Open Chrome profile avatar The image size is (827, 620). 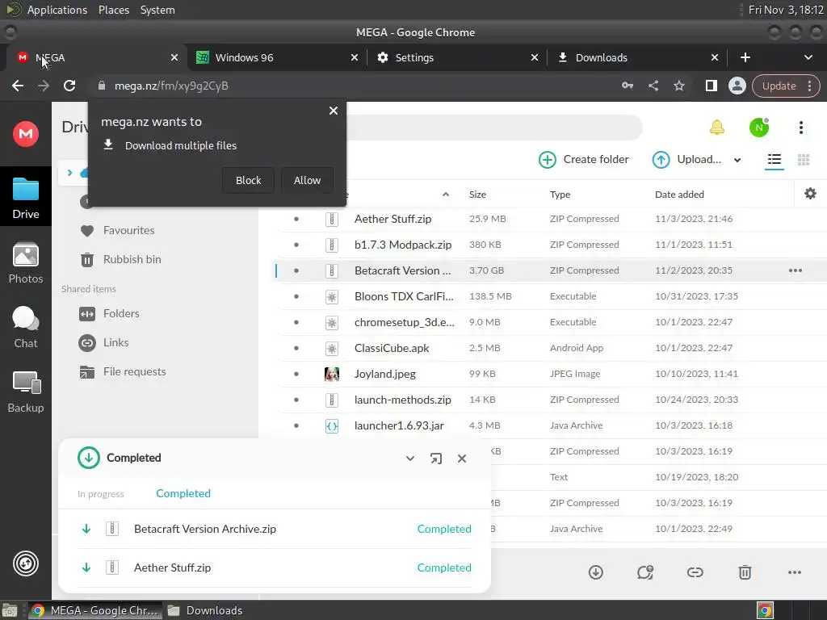pyautogui.click(x=737, y=86)
